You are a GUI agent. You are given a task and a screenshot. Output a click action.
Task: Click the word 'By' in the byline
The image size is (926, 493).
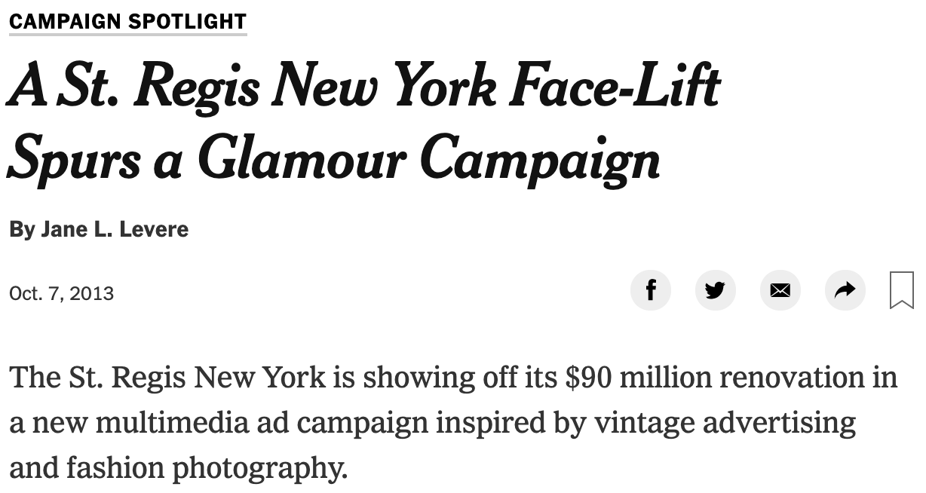click(21, 229)
